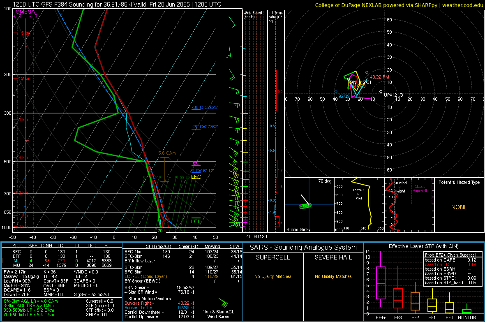The height and width of the screenshot is (322, 485).
Task: Select the 'EFF' parcel row
Action: [62, 256]
